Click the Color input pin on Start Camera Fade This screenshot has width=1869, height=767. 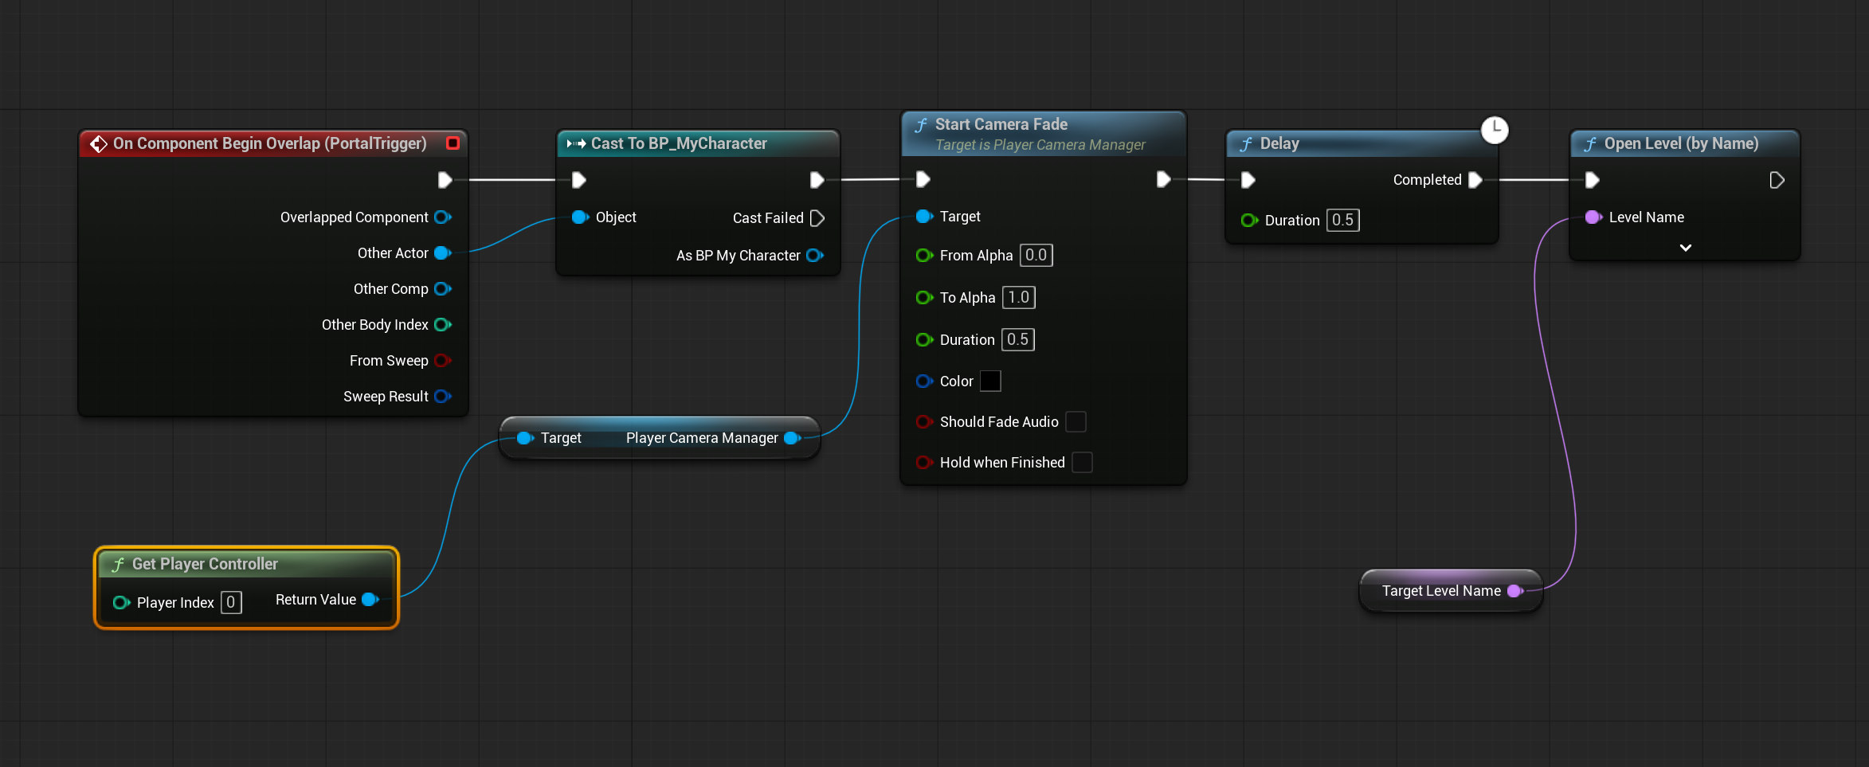click(x=924, y=382)
